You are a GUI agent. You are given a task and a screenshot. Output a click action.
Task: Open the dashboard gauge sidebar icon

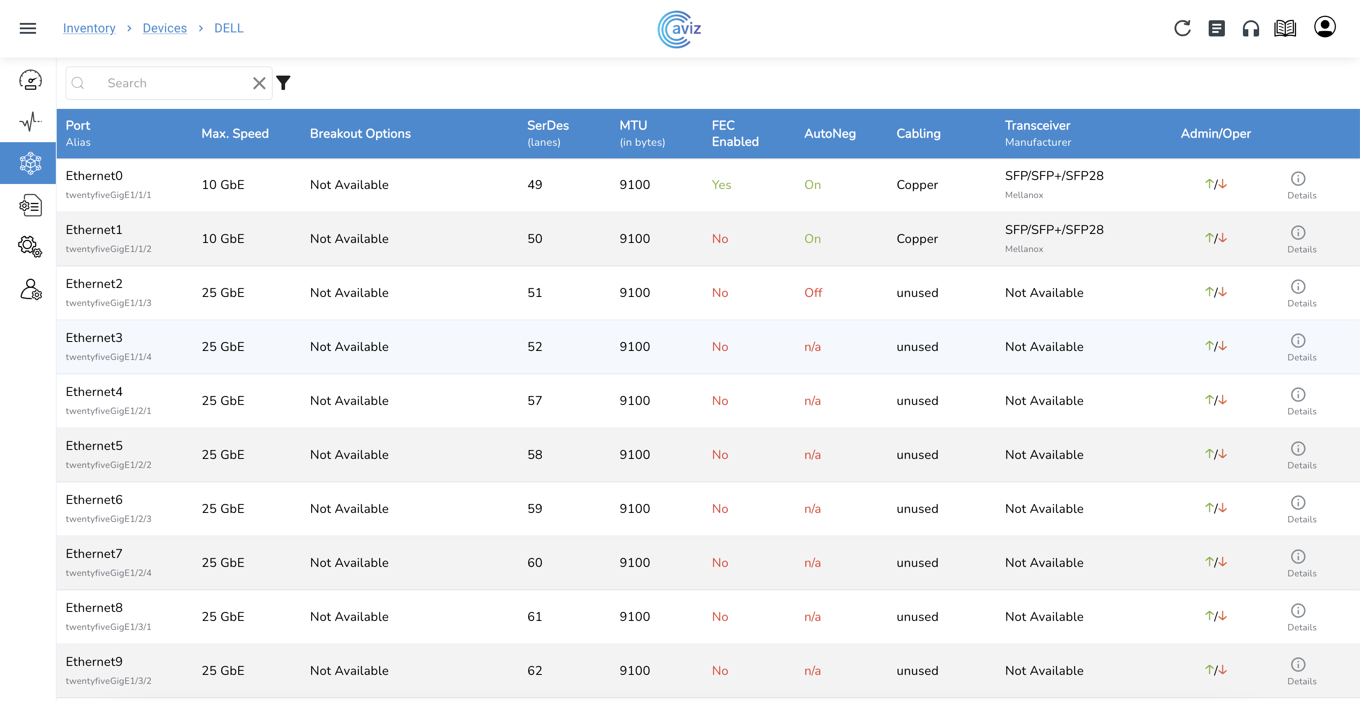(30, 80)
